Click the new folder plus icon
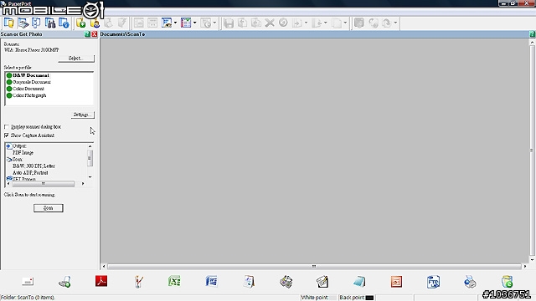 [x=80, y=23]
